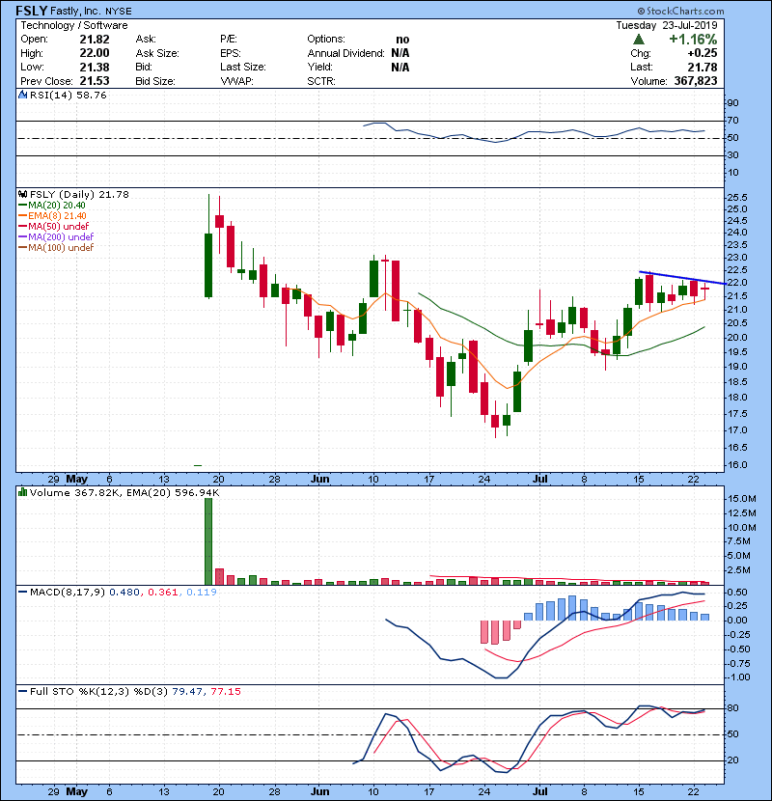Click the VWAP label in quote header

click(x=236, y=81)
